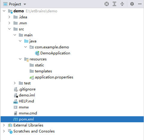Screen dimensions: 144x140
Task: Open the Project view dropdown arrow
Action: coord(25,4)
